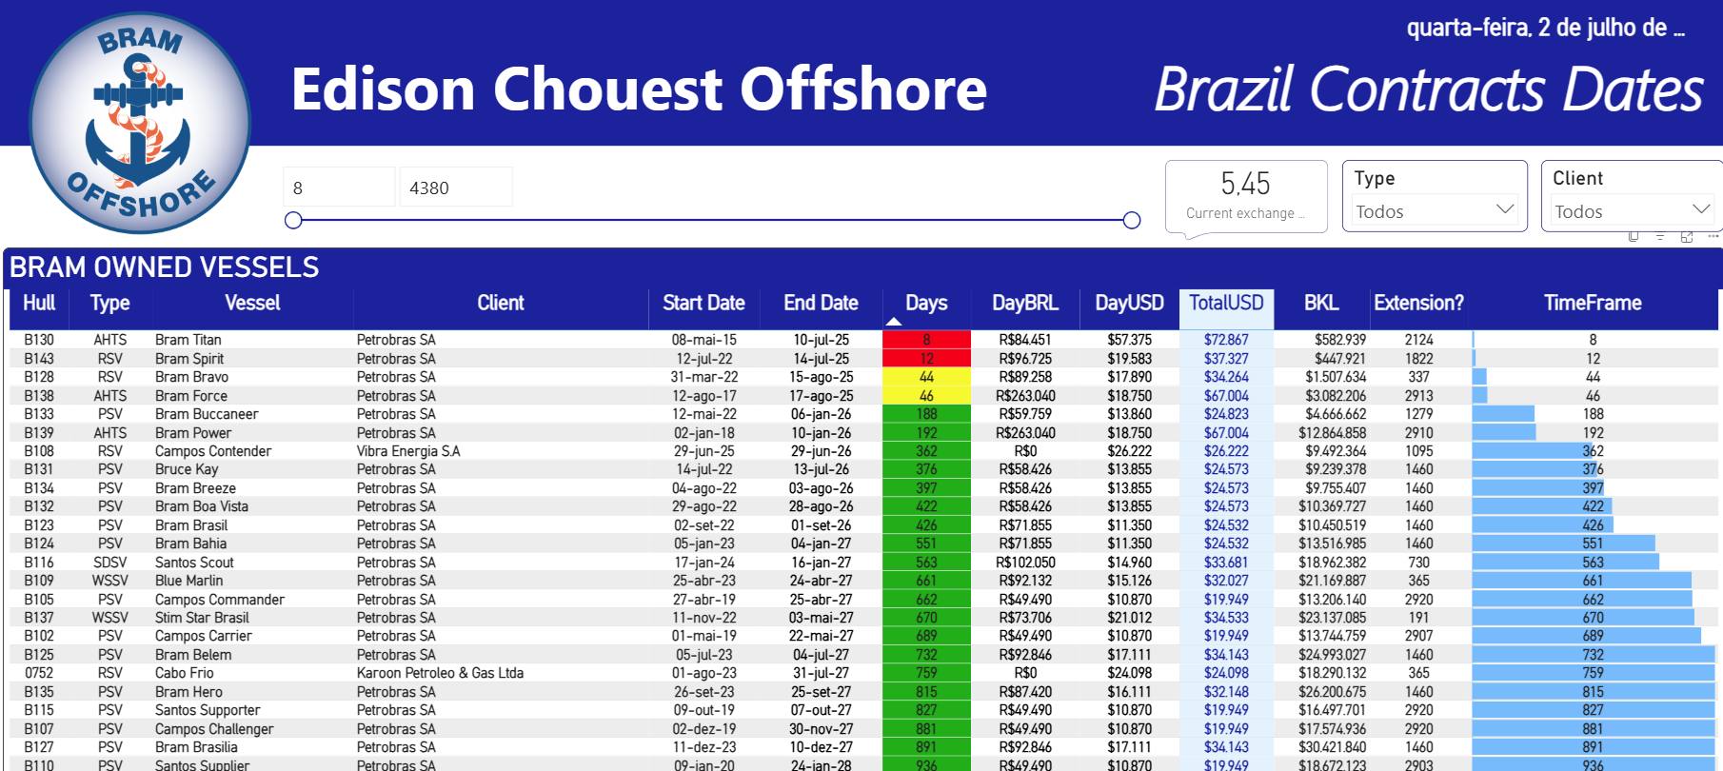This screenshot has width=1723, height=771.
Task: Copy the vessels table visual
Action: pos(1634,237)
